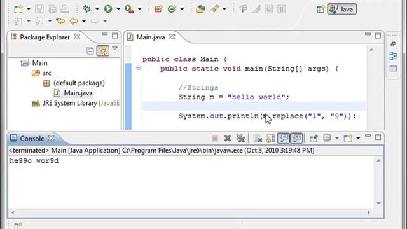407x229 pixels.
Task: Open the Package Explorer view menu triangle
Action: (x=114, y=48)
